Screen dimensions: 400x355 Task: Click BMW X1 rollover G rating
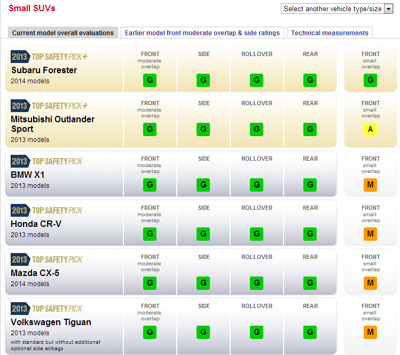point(257,185)
